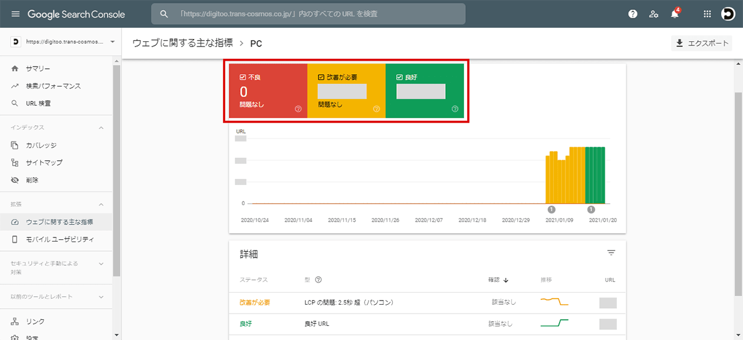This screenshot has width=743, height=340.
Task: Sort by 確認 column arrow
Action: [506, 280]
